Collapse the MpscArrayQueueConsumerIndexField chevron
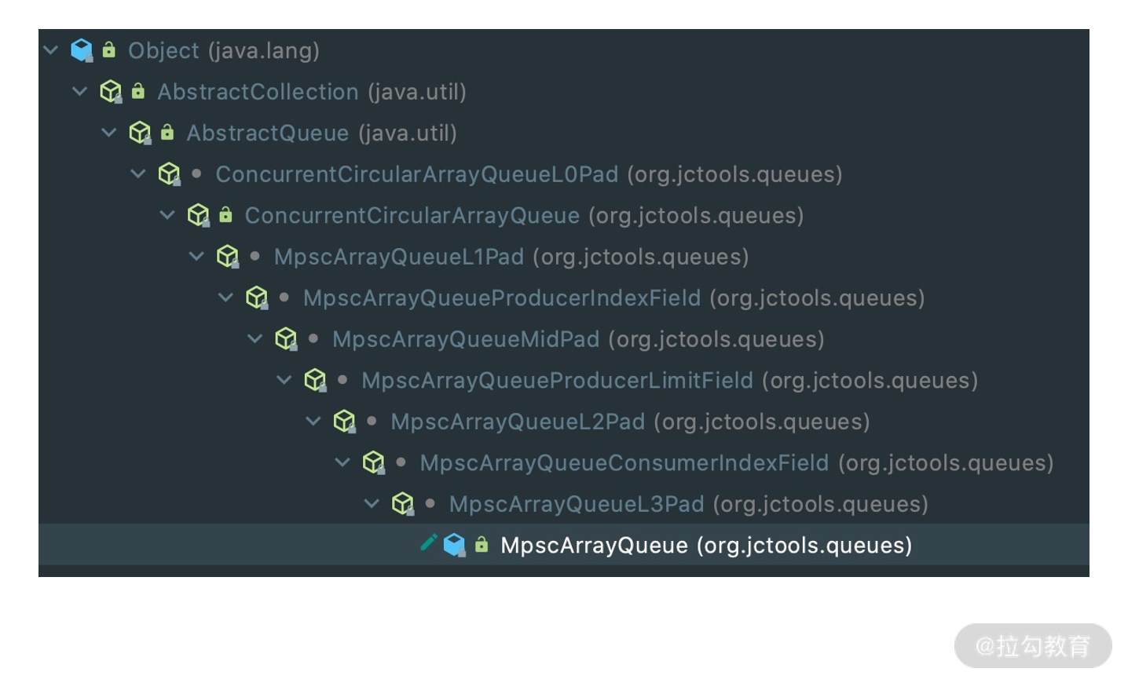 pos(342,462)
